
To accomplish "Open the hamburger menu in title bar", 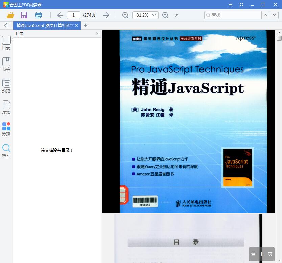I will [x=230, y=4].
